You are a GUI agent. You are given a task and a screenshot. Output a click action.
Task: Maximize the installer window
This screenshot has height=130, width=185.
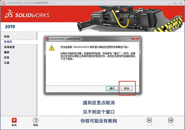[175, 3]
